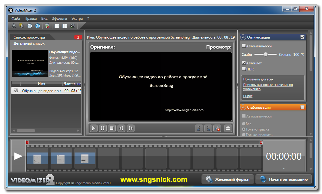Switch to the Детальный список view

coord(29,43)
